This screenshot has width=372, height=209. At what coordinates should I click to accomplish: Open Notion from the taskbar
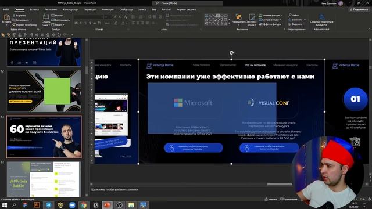point(96,205)
